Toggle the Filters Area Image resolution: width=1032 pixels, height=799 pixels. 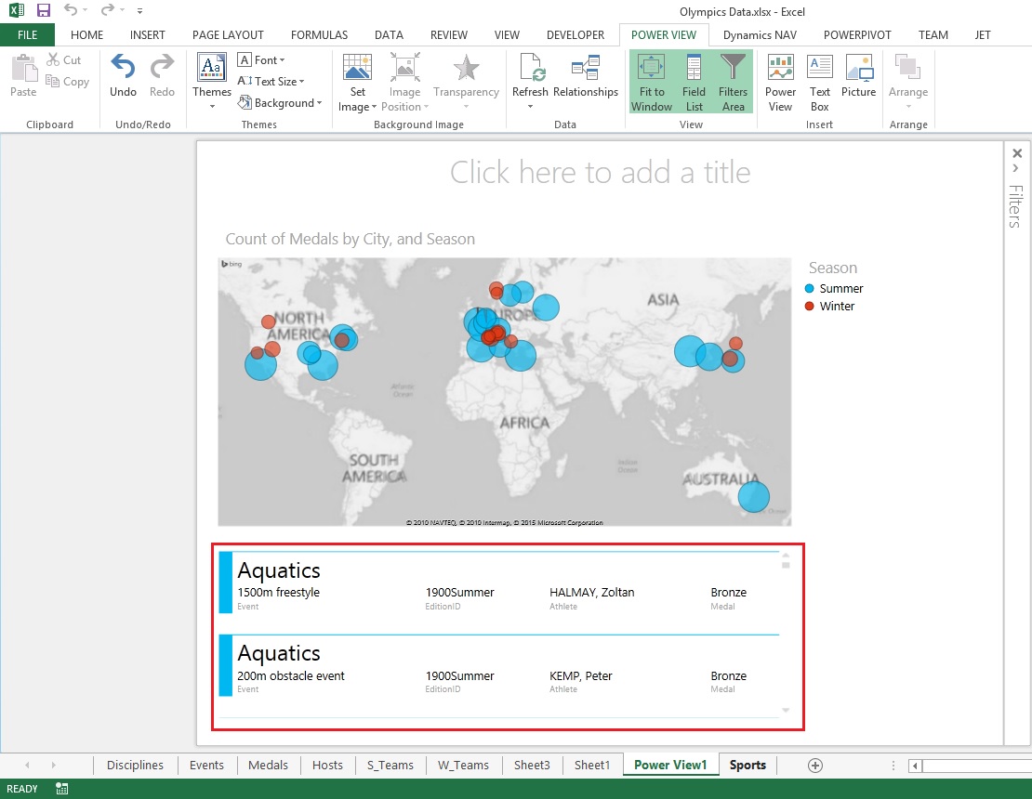click(733, 79)
